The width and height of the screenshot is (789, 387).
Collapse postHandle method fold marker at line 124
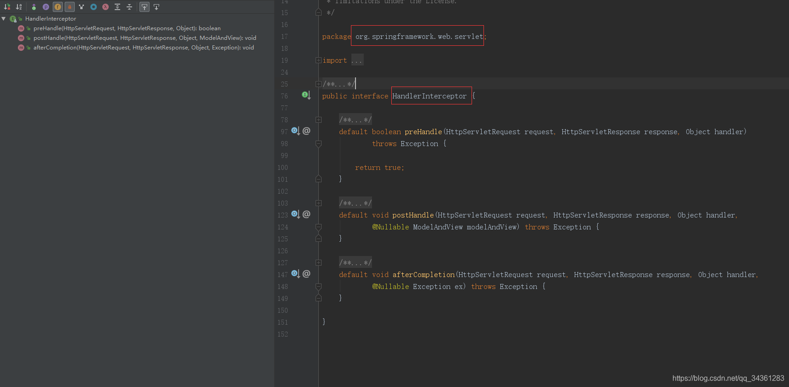click(318, 227)
